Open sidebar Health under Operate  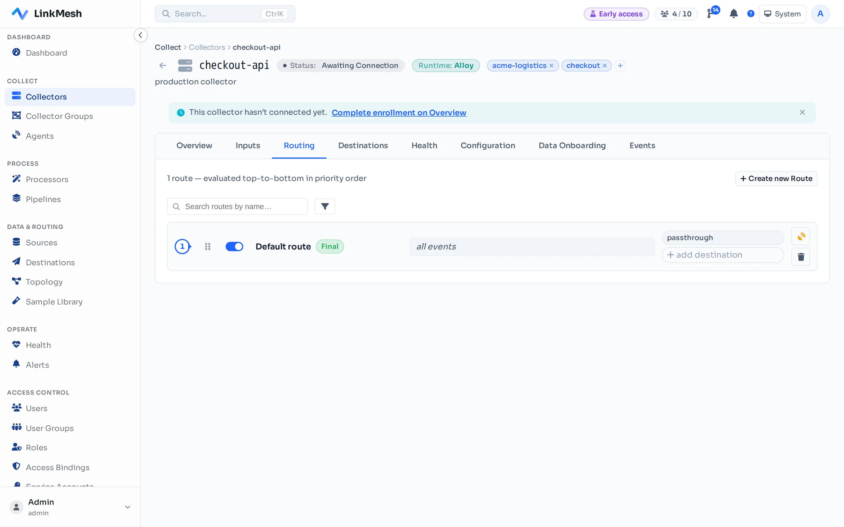coord(70,345)
